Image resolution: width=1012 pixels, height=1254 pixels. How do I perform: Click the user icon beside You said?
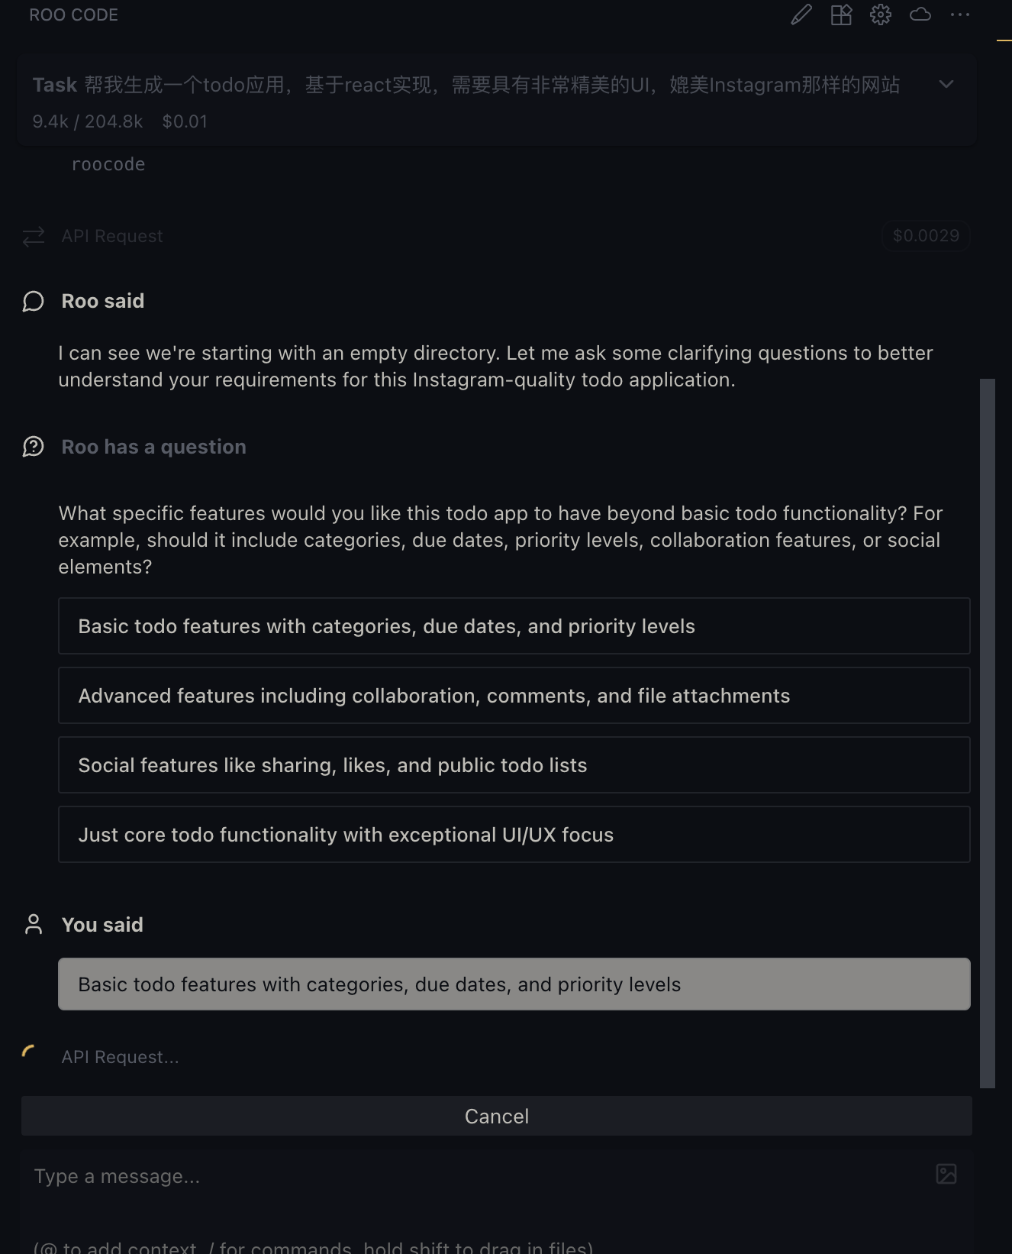pyautogui.click(x=34, y=925)
